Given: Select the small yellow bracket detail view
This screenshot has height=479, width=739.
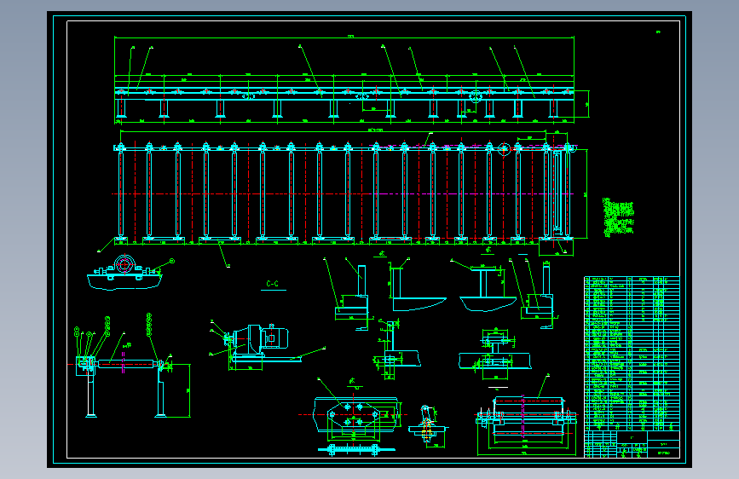Looking at the screenshot, I should click(427, 425).
